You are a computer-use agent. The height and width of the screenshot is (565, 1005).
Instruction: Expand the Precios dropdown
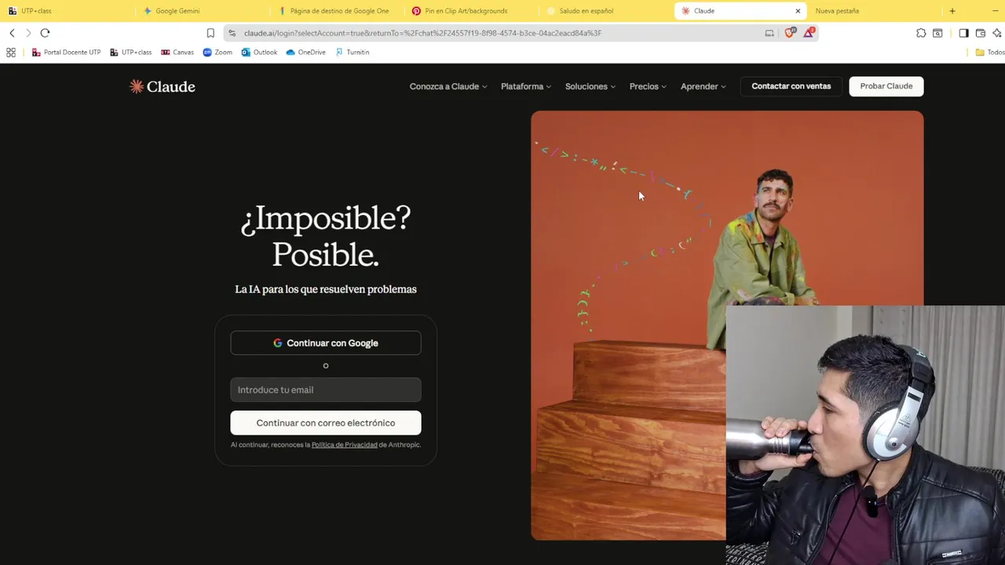[648, 86]
